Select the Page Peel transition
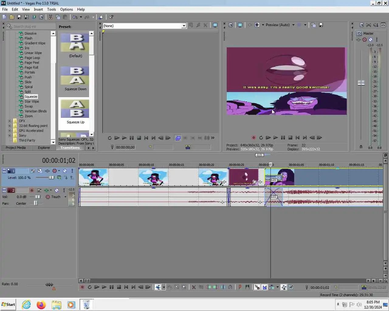This screenshot has height=311, width=389. 32,63
